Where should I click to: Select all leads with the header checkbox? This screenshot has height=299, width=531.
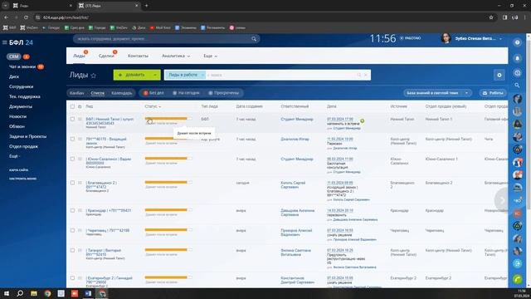(x=72, y=106)
